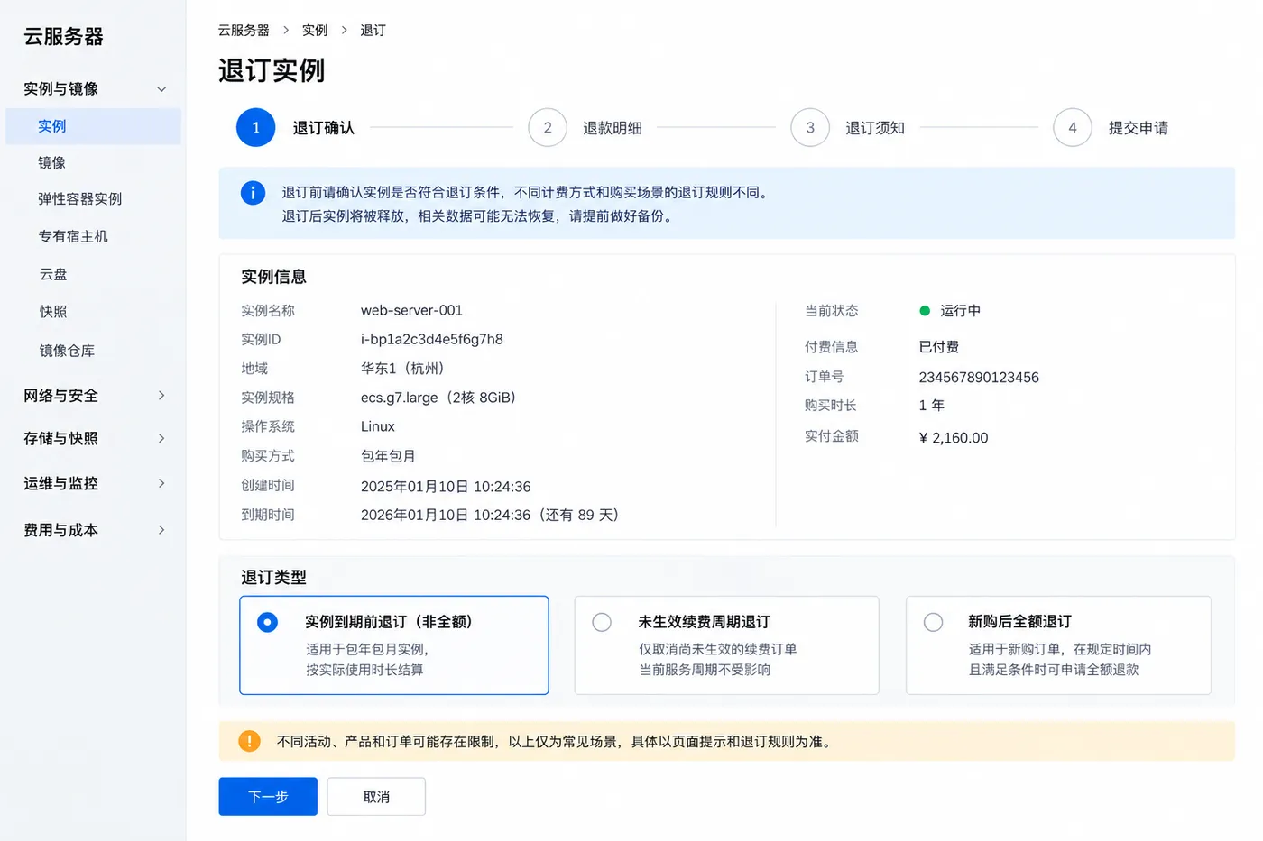Click the step 3 circle 退订须知

[810, 128]
